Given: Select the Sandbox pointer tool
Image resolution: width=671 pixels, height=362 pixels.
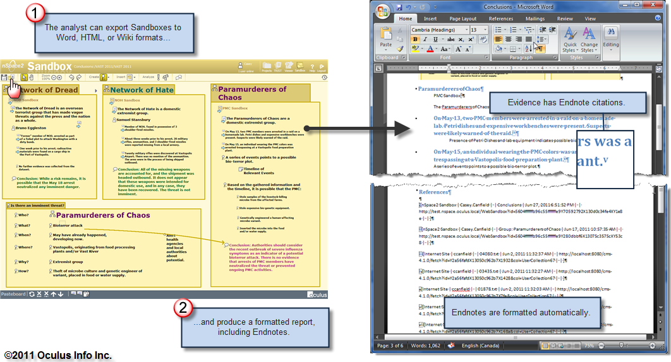Looking at the screenshot, I should pyautogui.click(x=25, y=78).
